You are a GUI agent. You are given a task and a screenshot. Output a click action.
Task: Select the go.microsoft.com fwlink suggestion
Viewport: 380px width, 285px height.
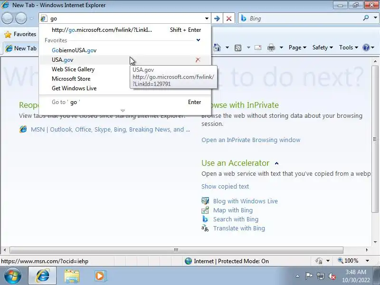click(x=125, y=30)
